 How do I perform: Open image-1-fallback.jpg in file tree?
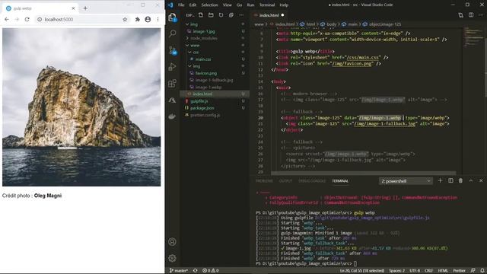(215, 80)
